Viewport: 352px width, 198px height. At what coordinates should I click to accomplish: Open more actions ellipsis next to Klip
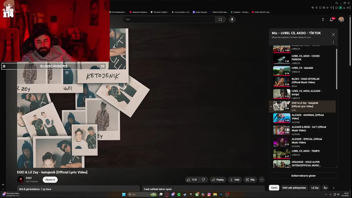point(262,180)
